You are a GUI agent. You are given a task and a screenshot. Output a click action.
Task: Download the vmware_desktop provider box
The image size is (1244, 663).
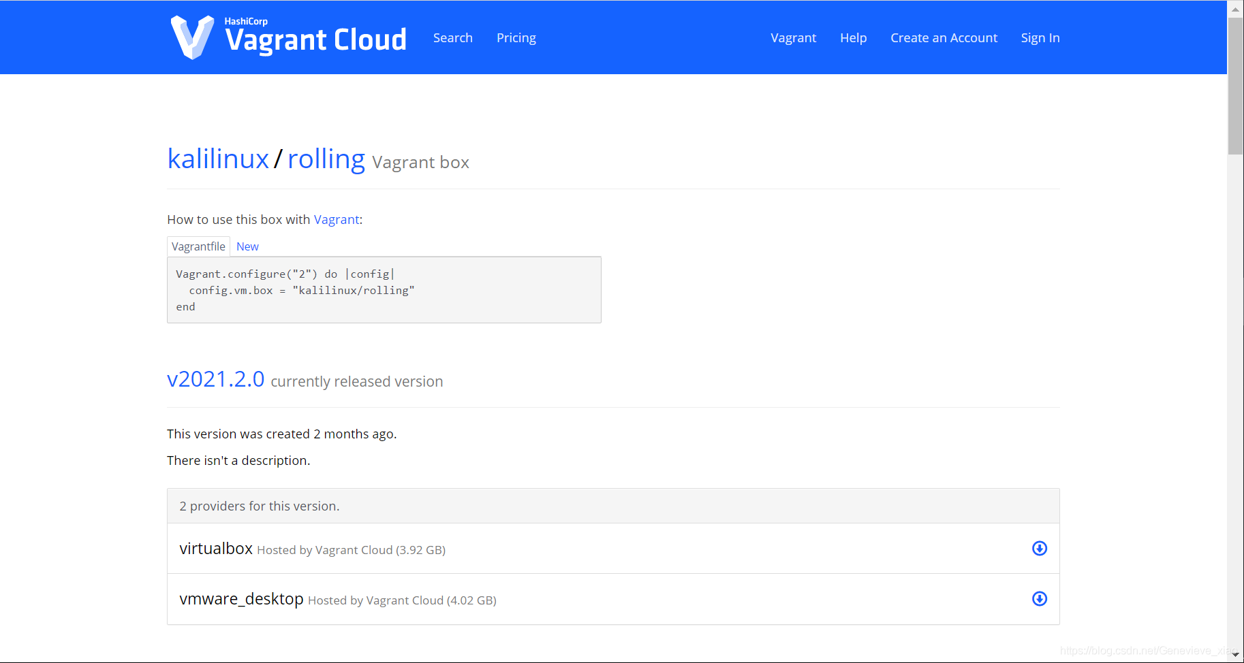click(x=1040, y=599)
